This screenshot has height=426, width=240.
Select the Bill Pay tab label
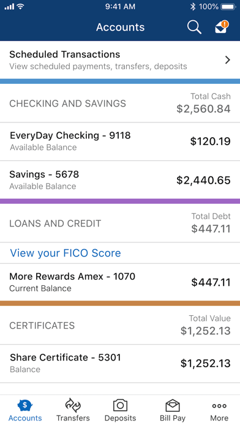point(173,418)
